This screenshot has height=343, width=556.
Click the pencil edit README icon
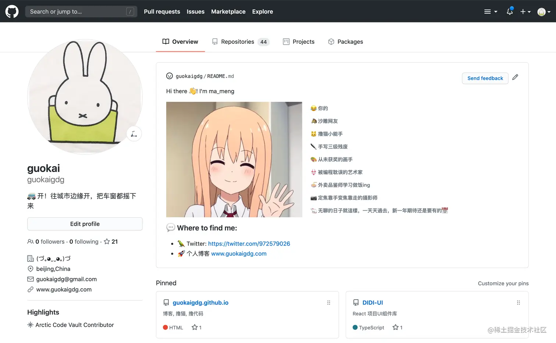coord(515,77)
